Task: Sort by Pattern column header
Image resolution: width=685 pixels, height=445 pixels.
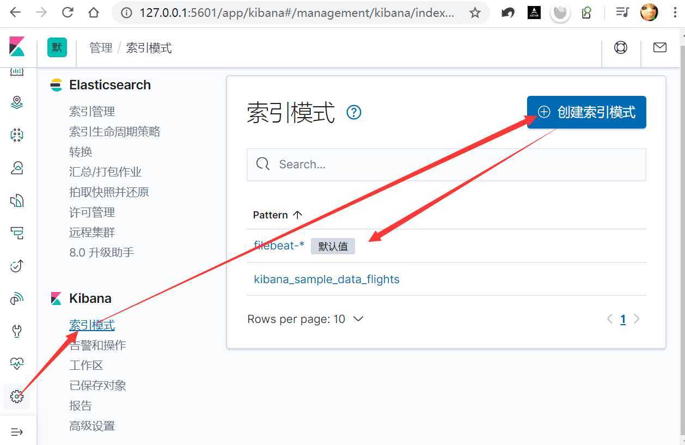Action: pos(277,215)
